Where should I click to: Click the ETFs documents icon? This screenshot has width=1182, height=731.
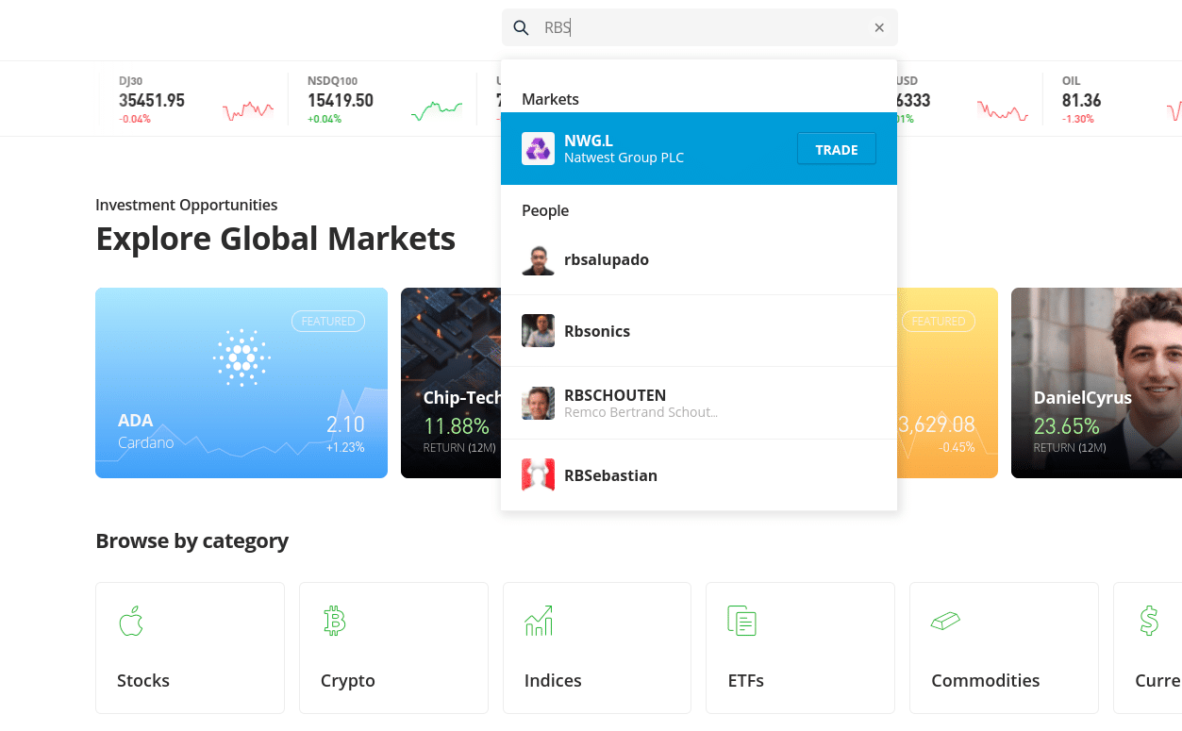(742, 621)
